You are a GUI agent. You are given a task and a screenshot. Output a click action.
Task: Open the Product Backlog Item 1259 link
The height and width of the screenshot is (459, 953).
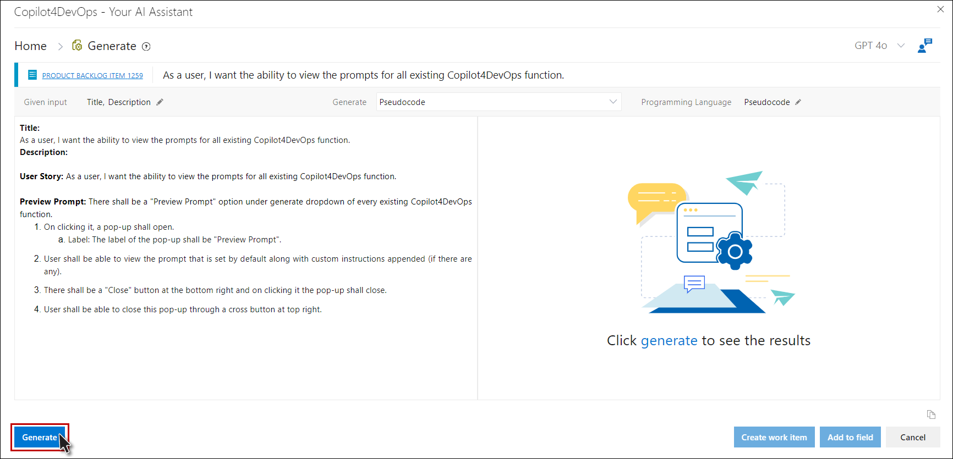(92, 75)
